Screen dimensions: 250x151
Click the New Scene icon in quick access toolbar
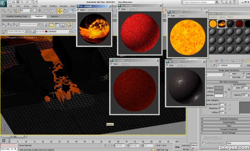10,2
